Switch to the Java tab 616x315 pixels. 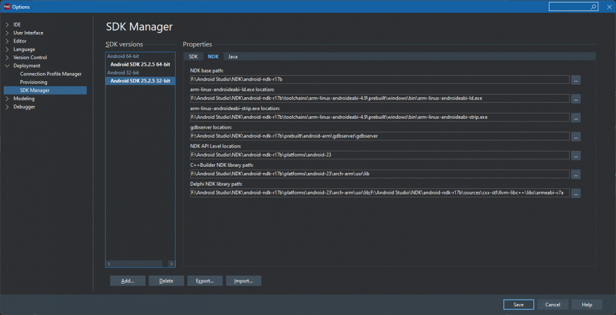[233, 57]
